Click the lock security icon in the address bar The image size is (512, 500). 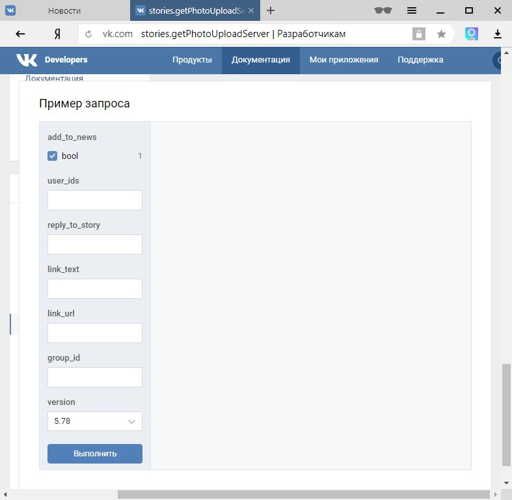(x=418, y=34)
